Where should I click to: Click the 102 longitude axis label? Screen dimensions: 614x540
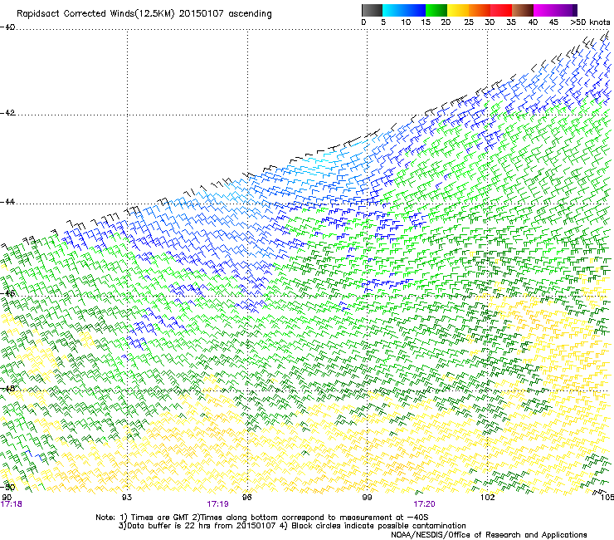coord(487,498)
